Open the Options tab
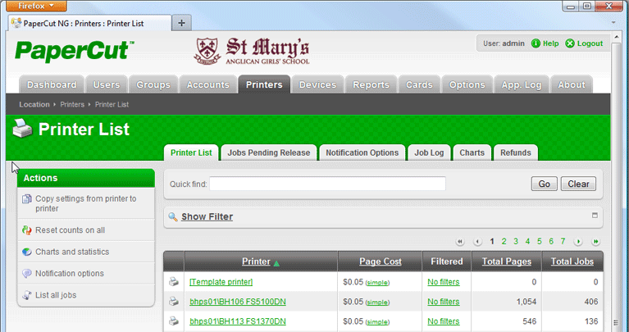Screen dimensions: 629x332 (467, 84)
